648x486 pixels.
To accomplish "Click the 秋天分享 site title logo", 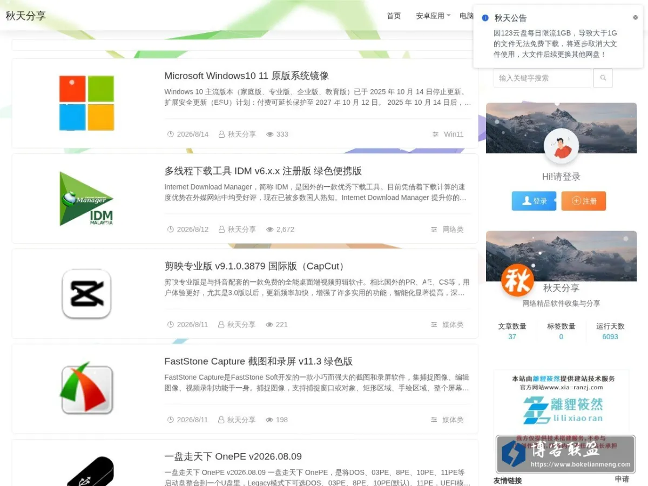I will click(x=26, y=16).
